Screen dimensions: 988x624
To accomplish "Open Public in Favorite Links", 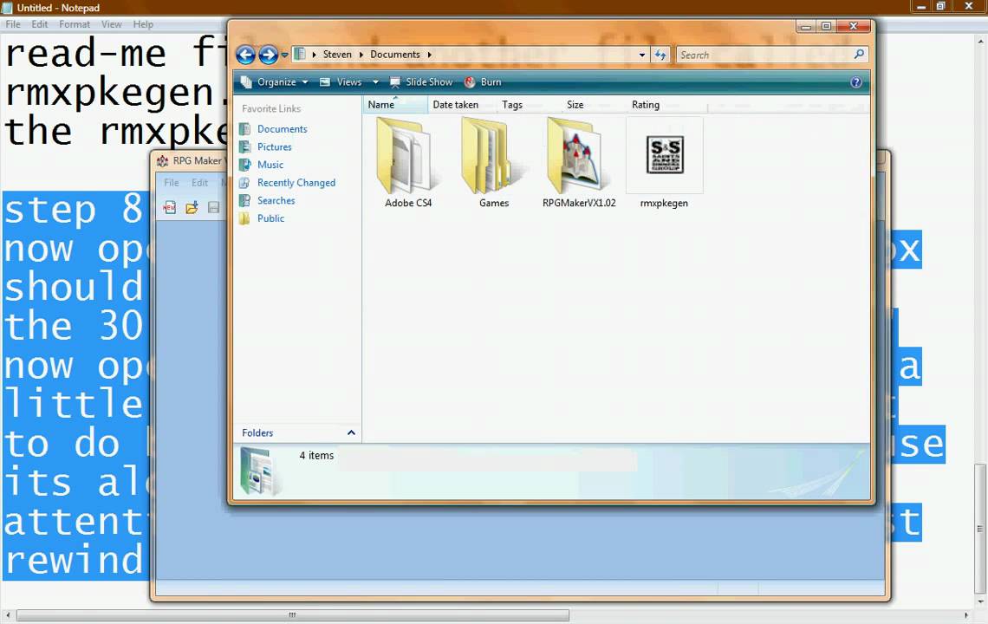I will click(271, 218).
